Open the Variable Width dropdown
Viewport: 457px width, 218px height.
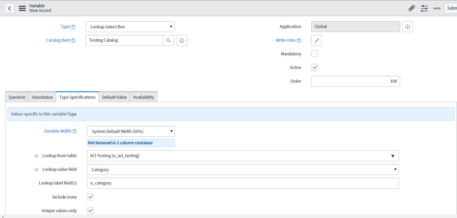coord(131,131)
